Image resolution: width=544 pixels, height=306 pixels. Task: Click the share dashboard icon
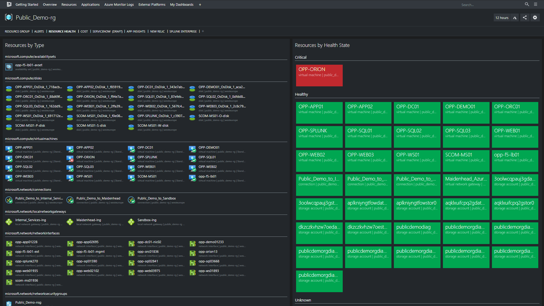click(525, 18)
